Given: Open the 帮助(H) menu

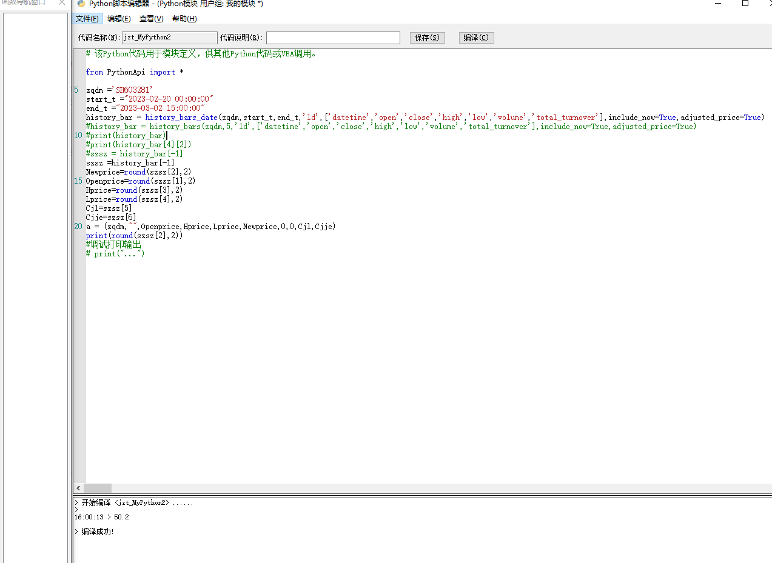Looking at the screenshot, I should click(184, 19).
